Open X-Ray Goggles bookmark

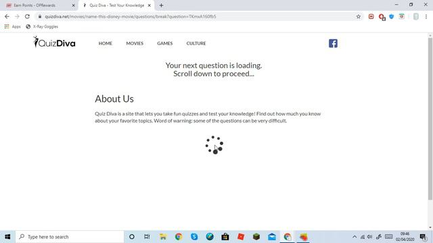(42, 26)
